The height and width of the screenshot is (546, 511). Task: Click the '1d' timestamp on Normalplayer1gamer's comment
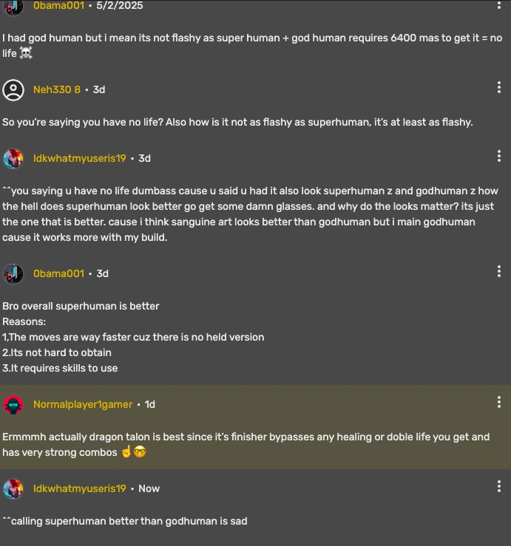pyautogui.click(x=150, y=405)
